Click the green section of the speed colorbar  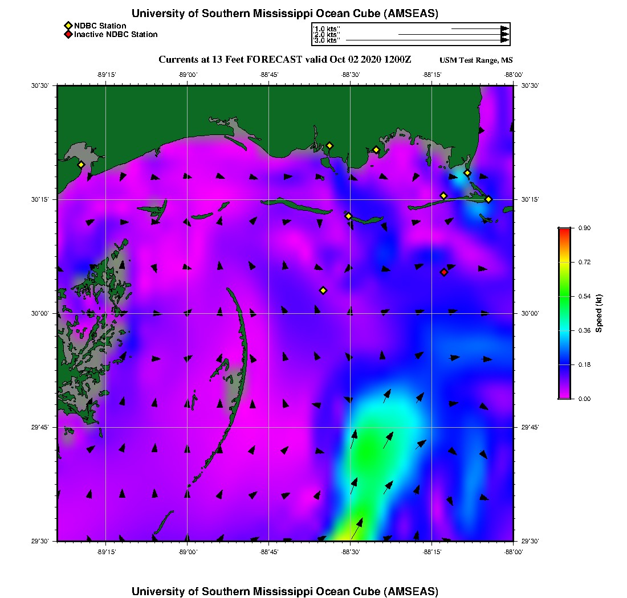click(x=564, y=296)
